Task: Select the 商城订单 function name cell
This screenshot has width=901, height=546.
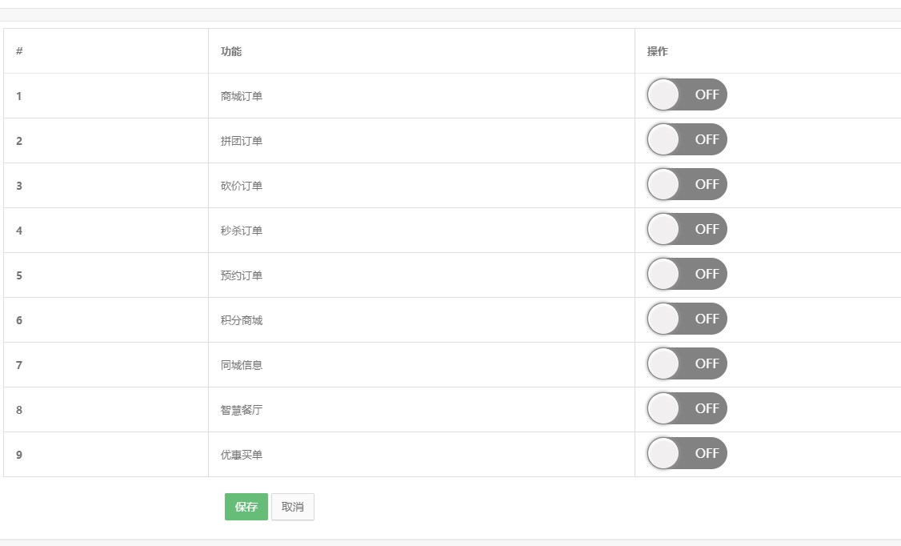Action: pyautogui.click(x=242, y=96)
